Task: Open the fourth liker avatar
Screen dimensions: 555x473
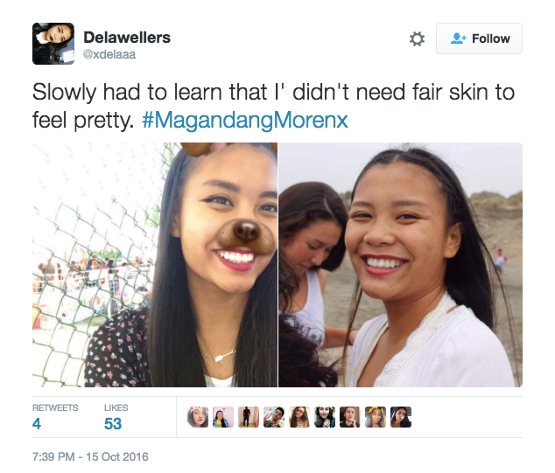Action: [x=274, y=417]
